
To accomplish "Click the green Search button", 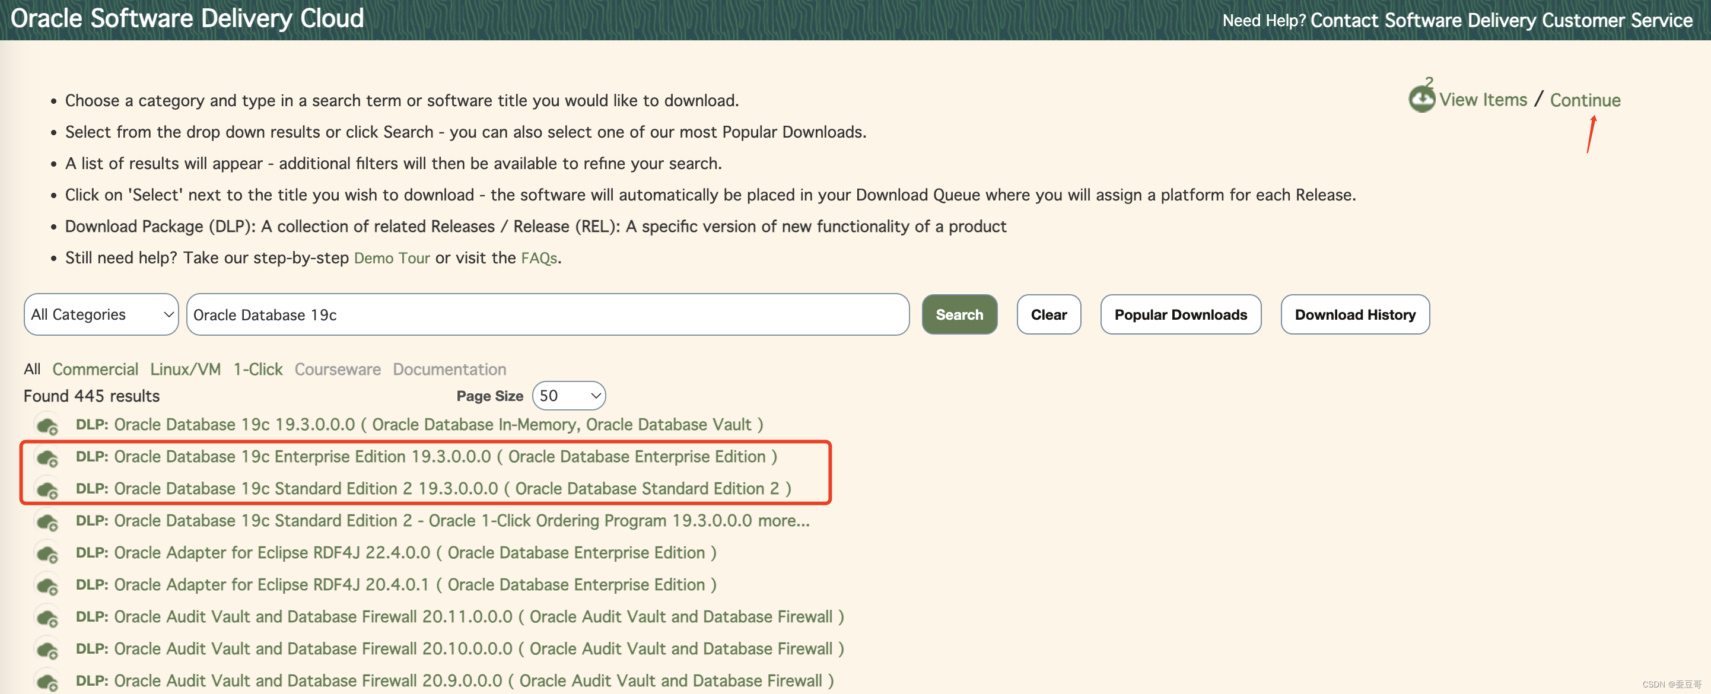I will coord(959,314).
